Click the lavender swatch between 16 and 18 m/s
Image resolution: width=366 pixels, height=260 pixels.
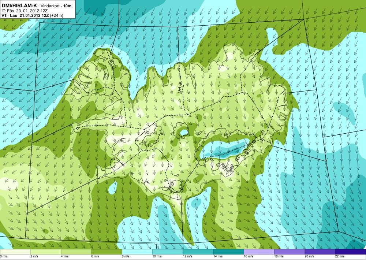tap(259, 252)
